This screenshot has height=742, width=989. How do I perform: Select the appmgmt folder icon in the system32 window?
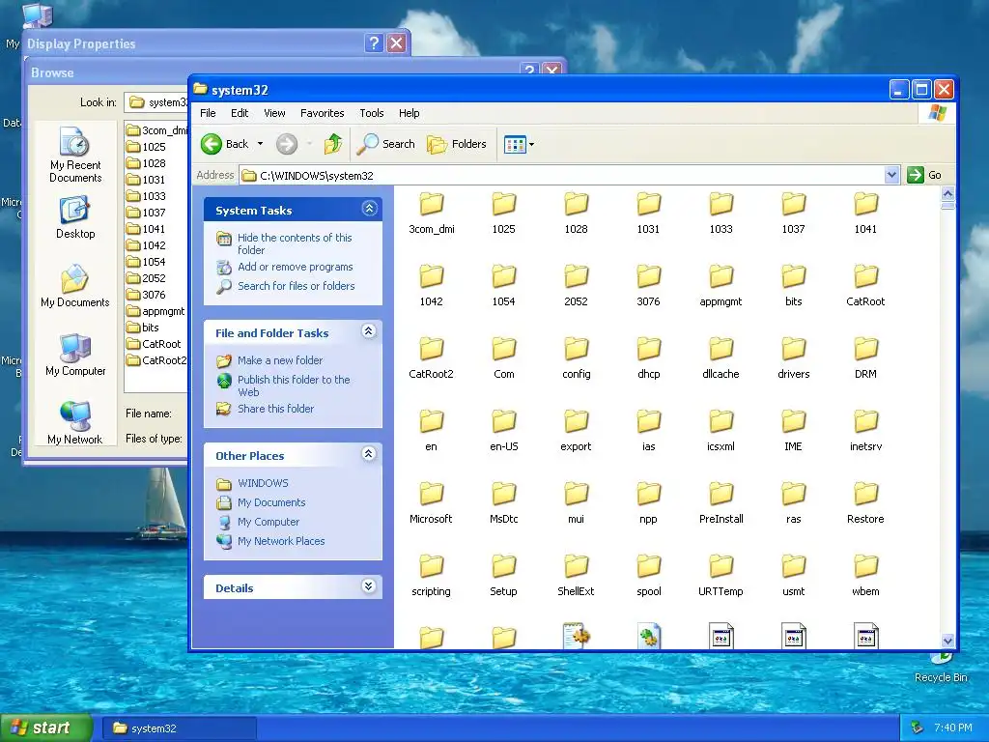click(x=721, y=276)
